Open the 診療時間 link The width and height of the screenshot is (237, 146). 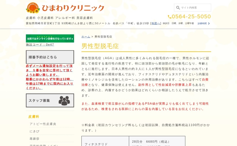pos(202,24)
